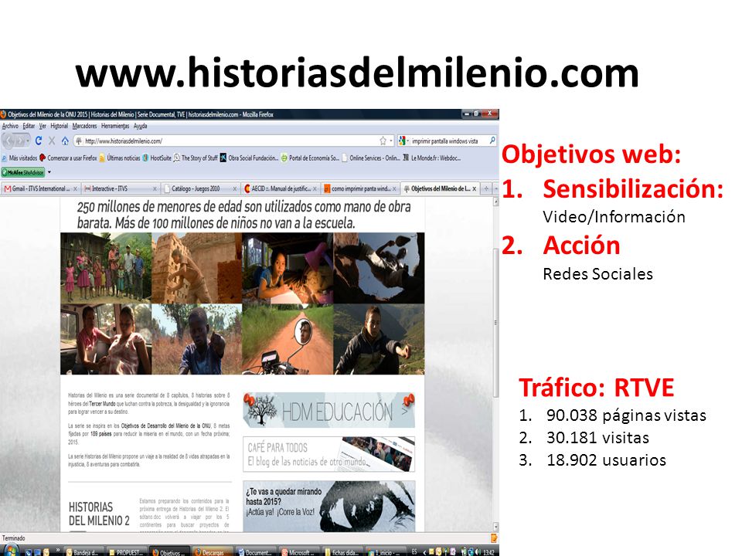Open the Marcadores menu
The width and height of the screenshot is (742, 556).
click(x=84, y=126)
